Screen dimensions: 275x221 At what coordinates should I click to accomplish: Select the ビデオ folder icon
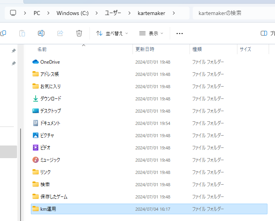(x=36, y=147)
